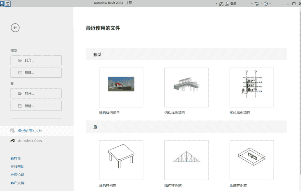Expand the sign-in account dropdown arrow

click(252, 4)
